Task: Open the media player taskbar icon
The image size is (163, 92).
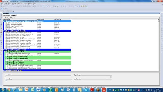Action: click(44, 90)
